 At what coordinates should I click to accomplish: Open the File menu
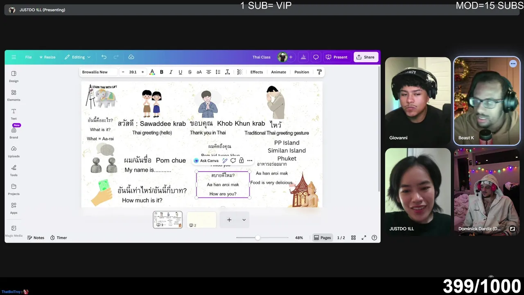[28, 57]
